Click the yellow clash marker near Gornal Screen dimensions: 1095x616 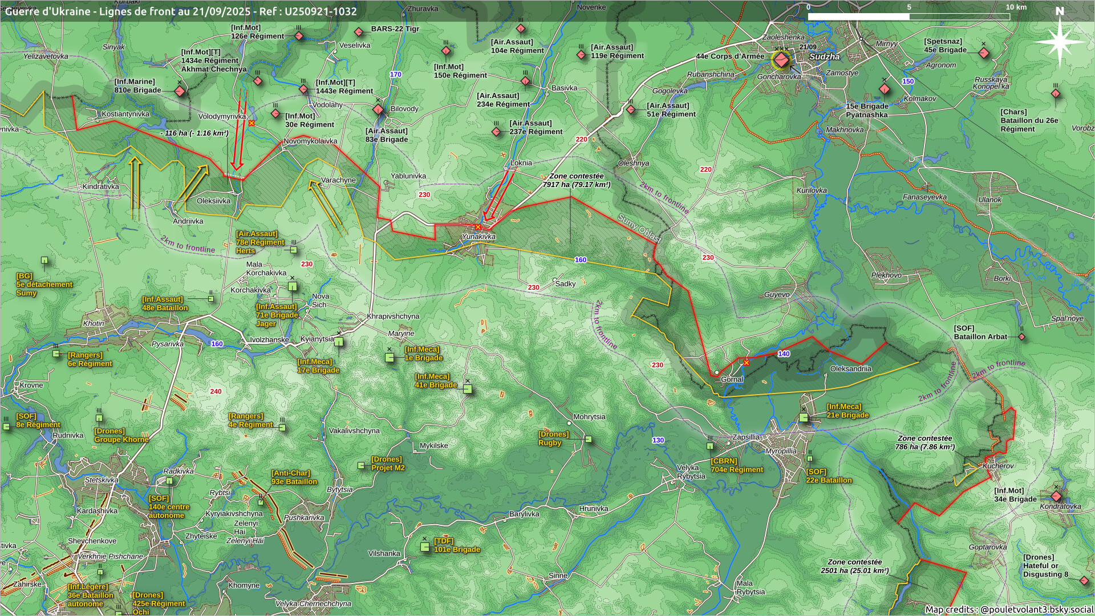746,362
